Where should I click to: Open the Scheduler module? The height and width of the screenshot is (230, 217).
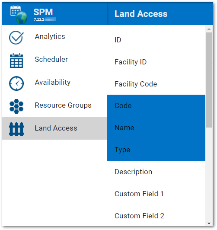click(x=54, y=59)
